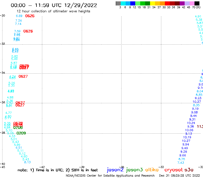This screenshot has height=178, width=203.
Task: Click the wave height value 4.33
Action: [12, 136]
